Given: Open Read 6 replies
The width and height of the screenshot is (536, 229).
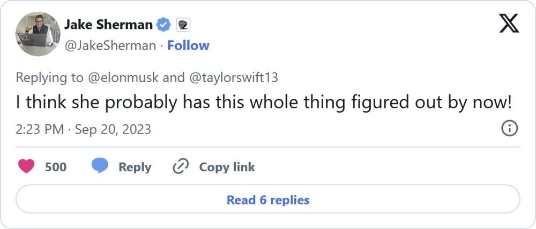Looking at the screenshot, I should (x=268, y=200).
